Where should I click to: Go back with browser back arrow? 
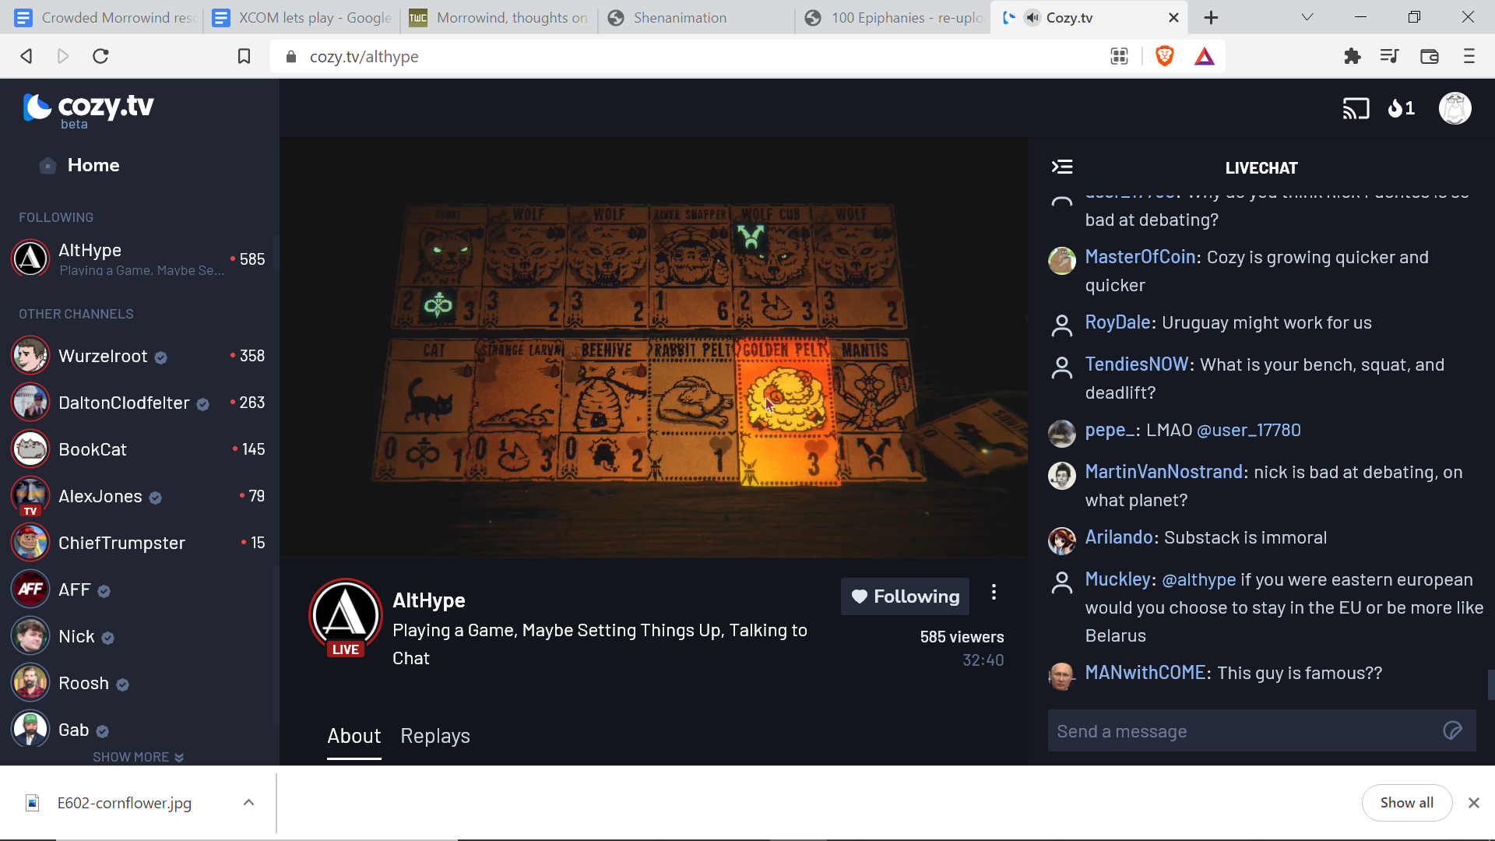click(26, 56)
